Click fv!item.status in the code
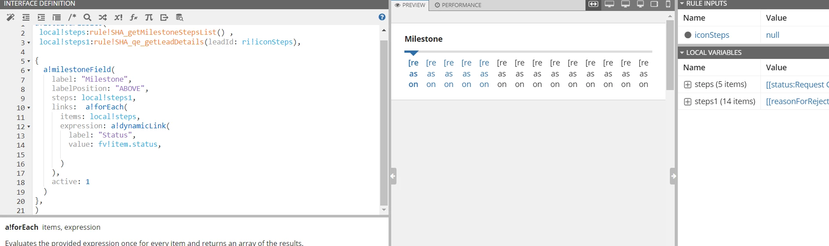The image size is (829, 246). [128, 145]
